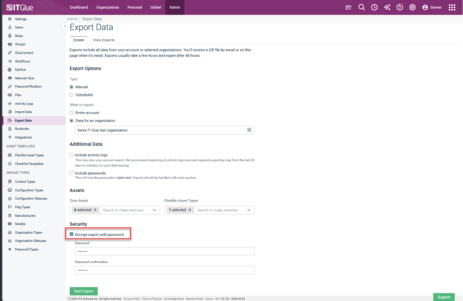Open the Support button at bottom right
Screen dimensions: 463x301
click(444, 297)
